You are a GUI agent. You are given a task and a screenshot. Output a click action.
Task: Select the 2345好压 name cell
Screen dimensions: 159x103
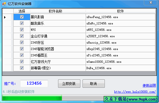58,42
